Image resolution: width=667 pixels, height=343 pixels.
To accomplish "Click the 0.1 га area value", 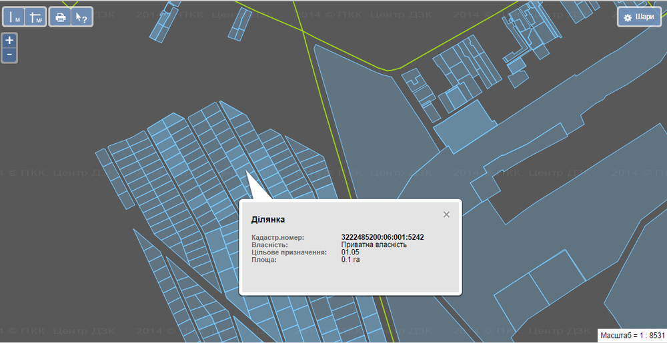I will (x=351, y=259).
